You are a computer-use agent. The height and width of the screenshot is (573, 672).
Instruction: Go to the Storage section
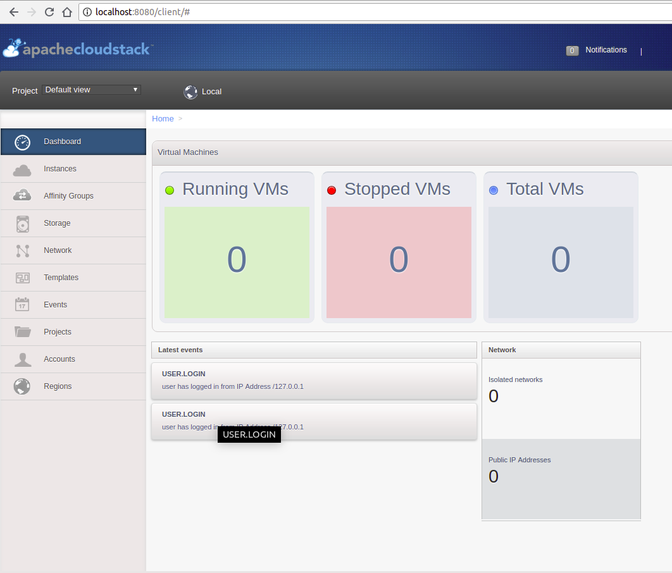coord(73,223)
